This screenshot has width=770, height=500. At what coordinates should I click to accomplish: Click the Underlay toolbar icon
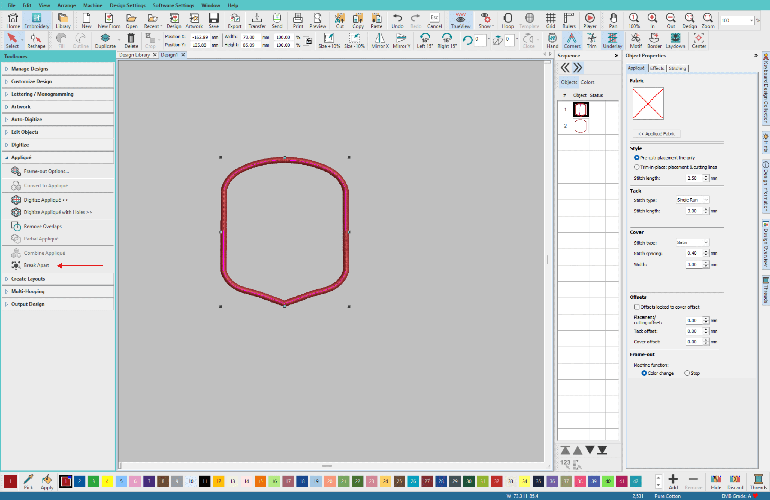pyautogui.click(x=612, y=40)
